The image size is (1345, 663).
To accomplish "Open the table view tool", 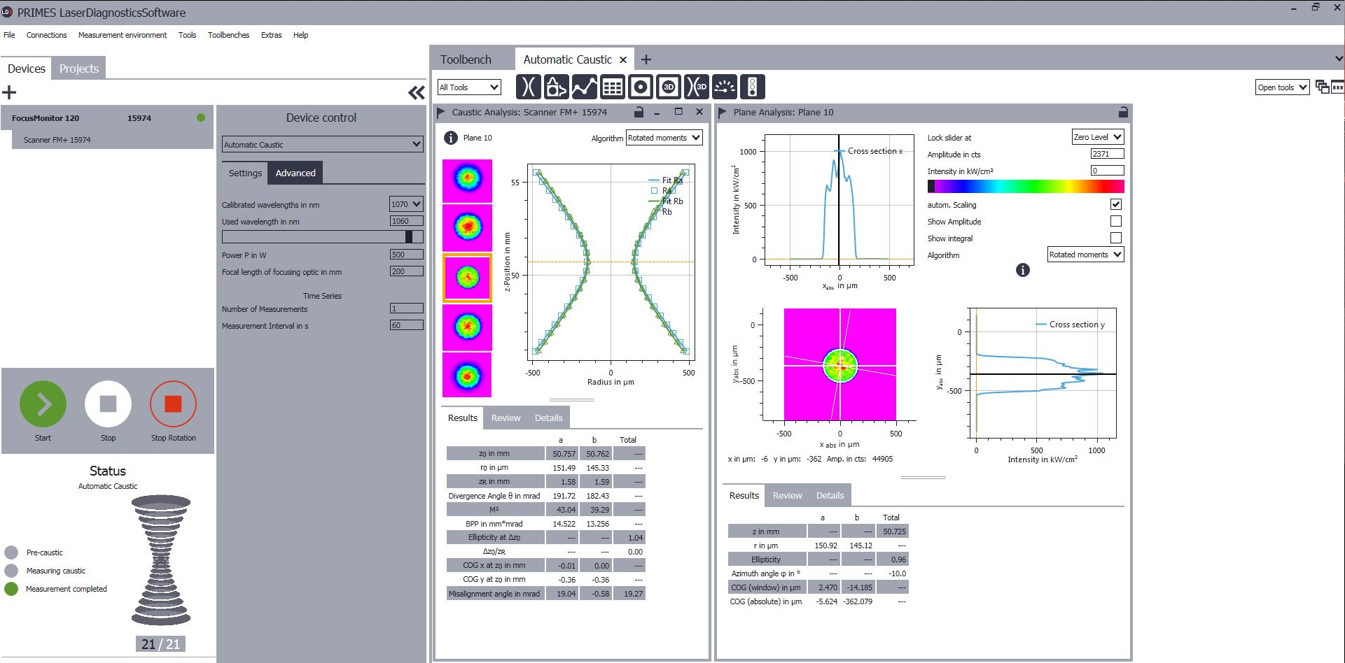I will (x=613, y=86).
